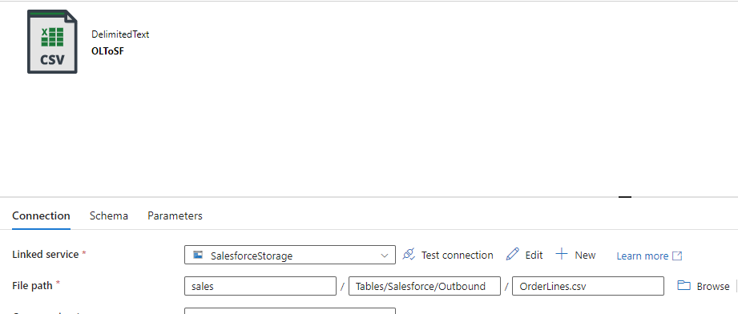Image resolution: width=738 pixels, height=314 pixels.
Task: Click the plug icon beside Test connection
Action: point(409,255)
